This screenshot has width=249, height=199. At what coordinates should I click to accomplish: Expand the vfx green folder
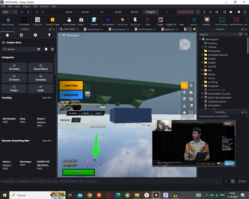pos(202,86)
